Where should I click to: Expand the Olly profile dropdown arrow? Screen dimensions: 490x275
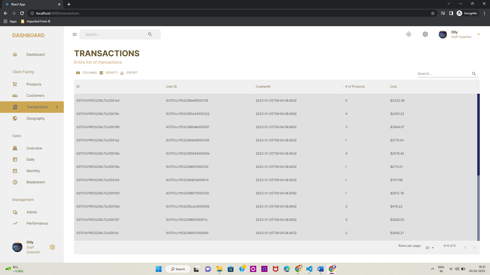479,34
